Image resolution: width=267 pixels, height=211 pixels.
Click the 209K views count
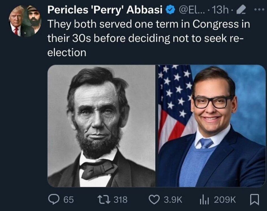pyautogui.click(x=225, y=199)
